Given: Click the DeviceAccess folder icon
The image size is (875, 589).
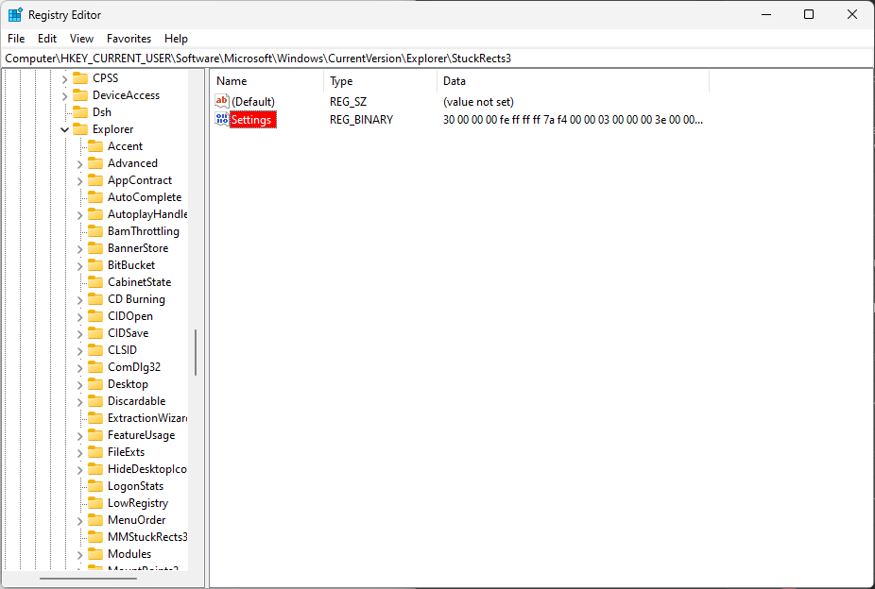Looking at the screenshot, I should pos(80,94).
